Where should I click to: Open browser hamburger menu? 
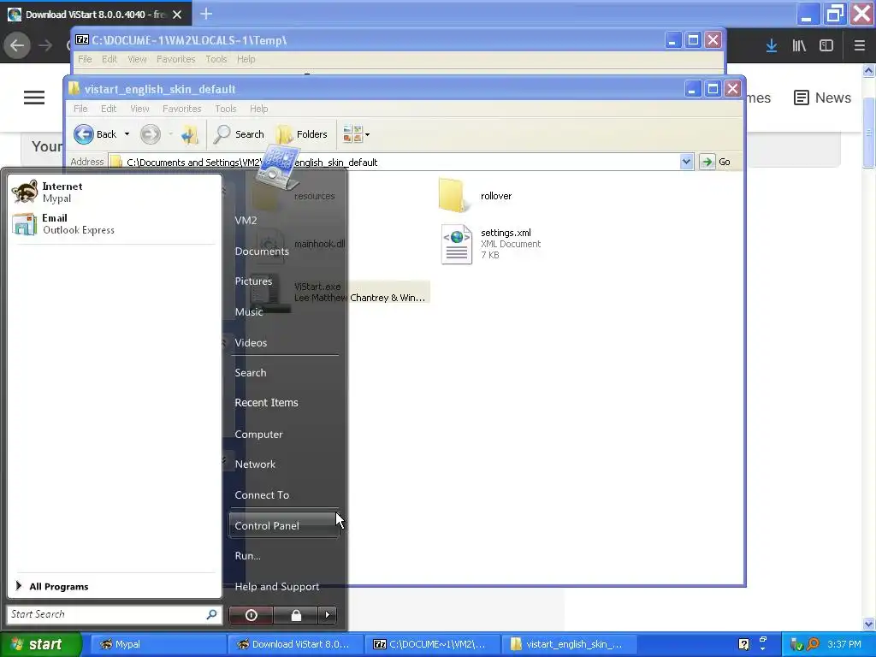coord(859,45)
